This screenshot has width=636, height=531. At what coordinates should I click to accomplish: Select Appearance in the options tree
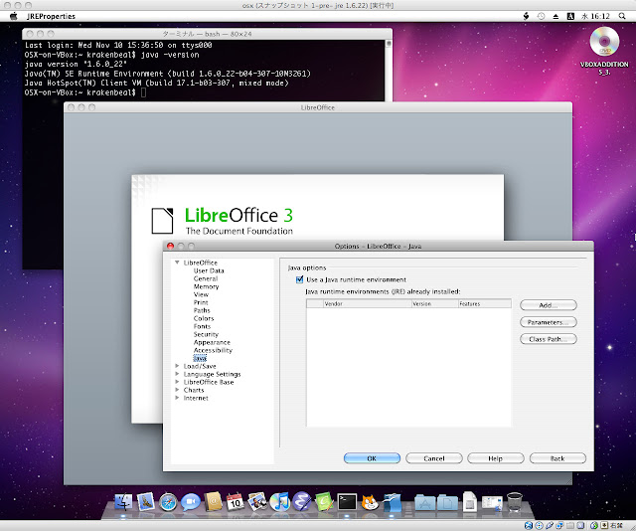212,342
